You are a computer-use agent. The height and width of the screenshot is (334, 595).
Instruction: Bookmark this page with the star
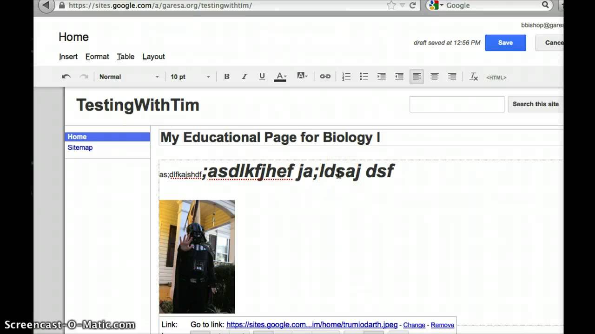[391, 6]
